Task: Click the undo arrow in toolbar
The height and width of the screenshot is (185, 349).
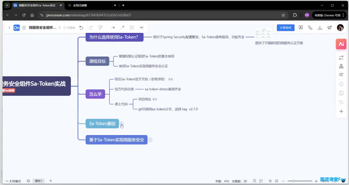Action: [x=81, y=27]
